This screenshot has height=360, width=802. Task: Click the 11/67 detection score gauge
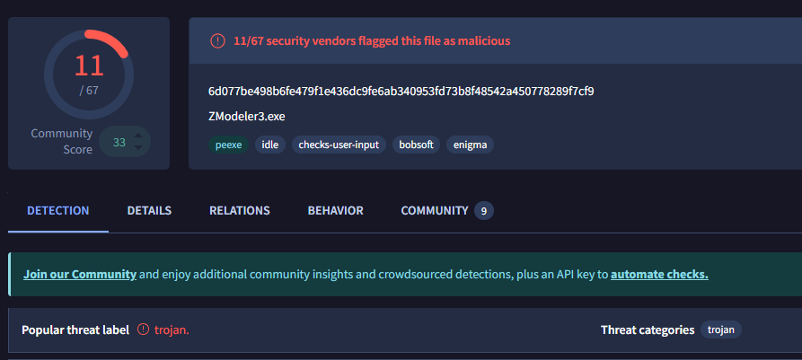89,75
